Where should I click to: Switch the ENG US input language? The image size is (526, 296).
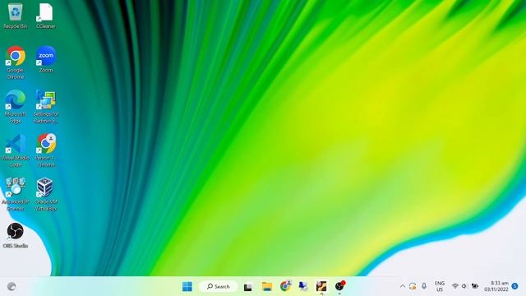440,286
